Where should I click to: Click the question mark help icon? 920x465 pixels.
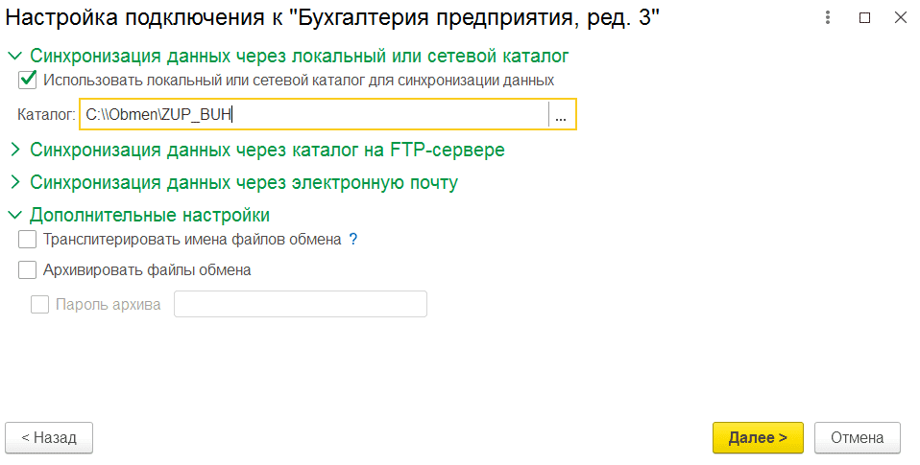pyautogui.click(x=353, y=240)
